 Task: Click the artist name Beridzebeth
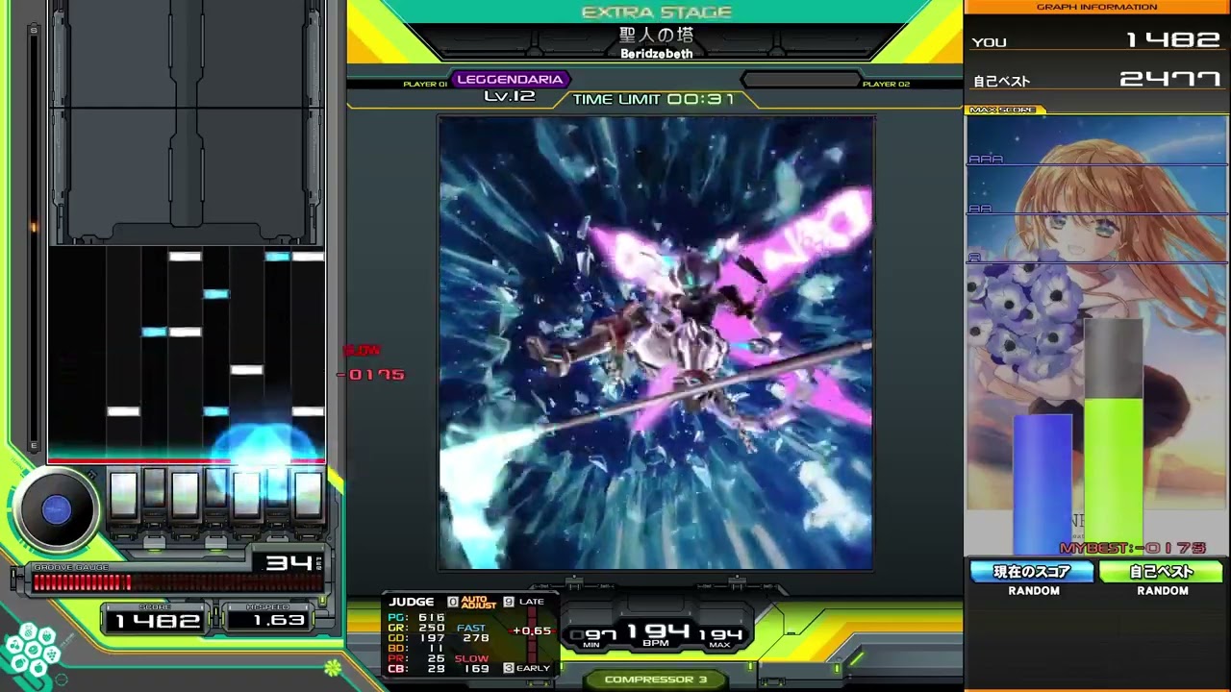pyautogui.click(x=657, y=54)
